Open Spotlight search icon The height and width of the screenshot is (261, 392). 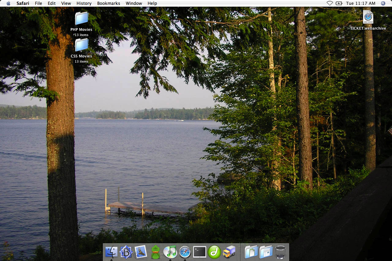[x=383, y=3]
